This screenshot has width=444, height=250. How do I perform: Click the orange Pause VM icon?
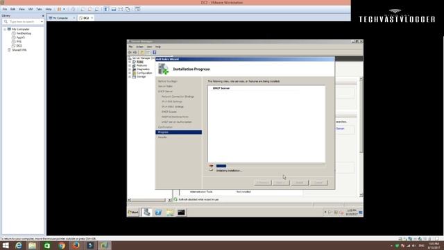tap(59, 9)
